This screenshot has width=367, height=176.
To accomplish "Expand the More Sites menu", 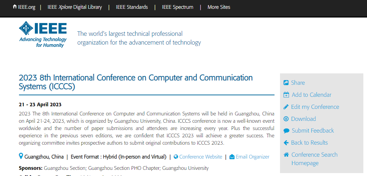I will click(219, 7).
